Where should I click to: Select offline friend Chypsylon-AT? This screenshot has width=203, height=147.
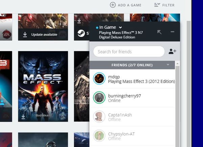(x=132, y=136)
